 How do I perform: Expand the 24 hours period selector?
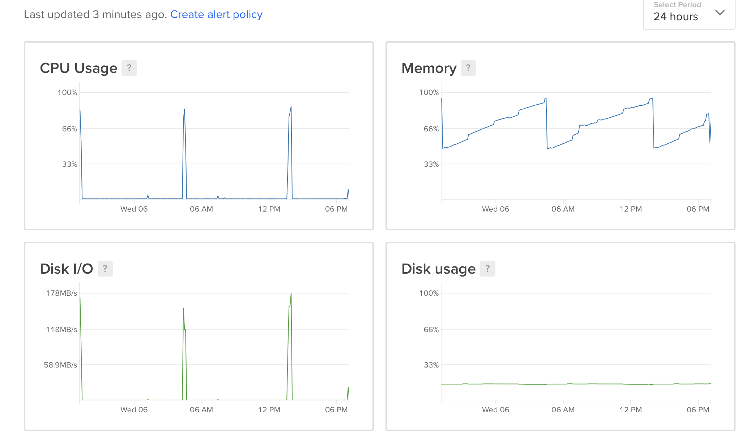[x=689, y=14]
